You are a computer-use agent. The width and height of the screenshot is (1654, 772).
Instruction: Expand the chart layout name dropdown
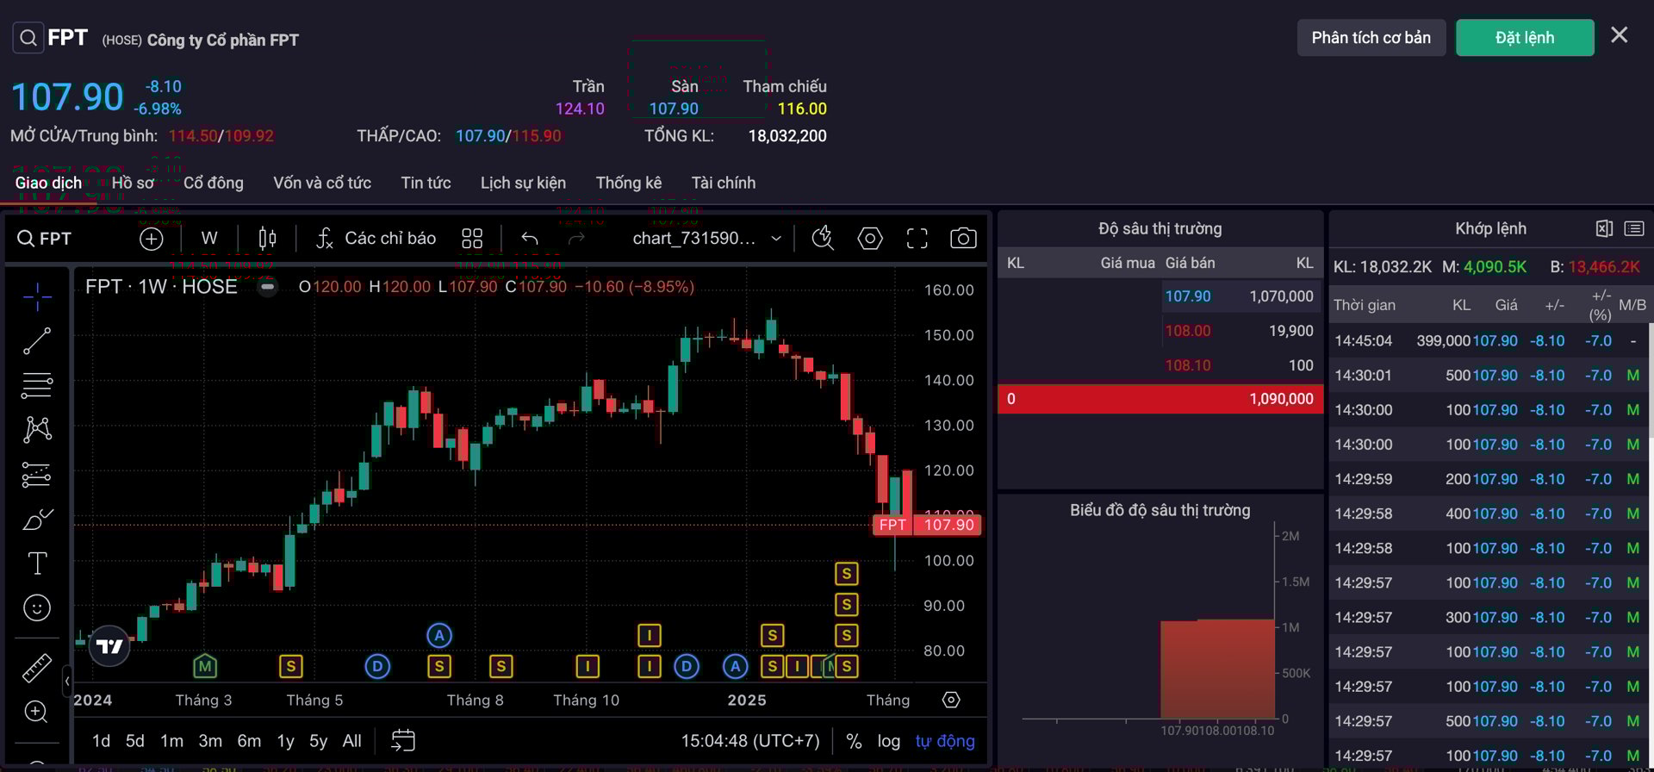tap(776, 239)
